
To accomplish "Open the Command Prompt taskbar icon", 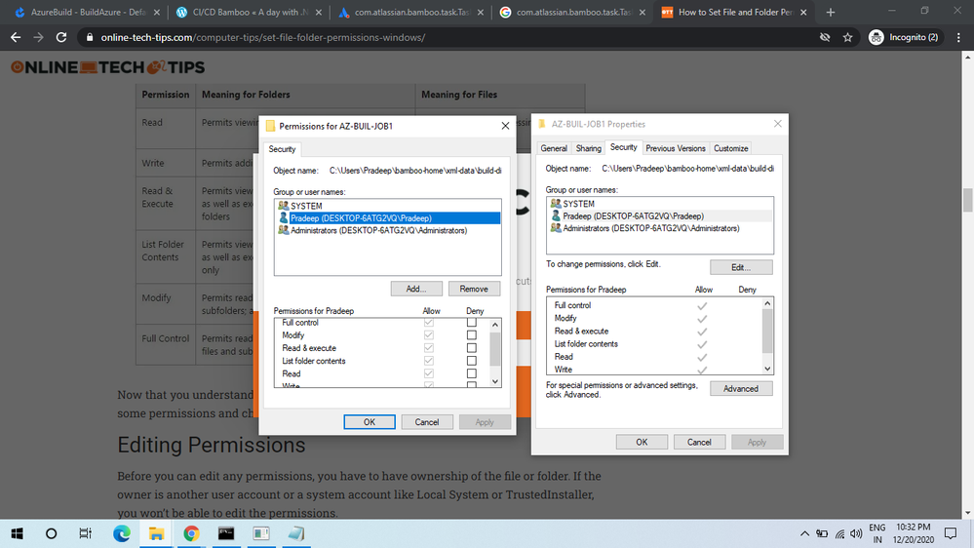I will tap(226, 533).
